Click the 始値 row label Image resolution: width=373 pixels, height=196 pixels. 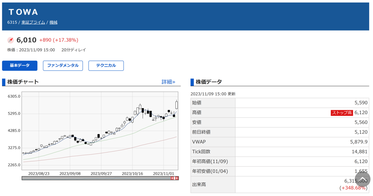[197, 103]
